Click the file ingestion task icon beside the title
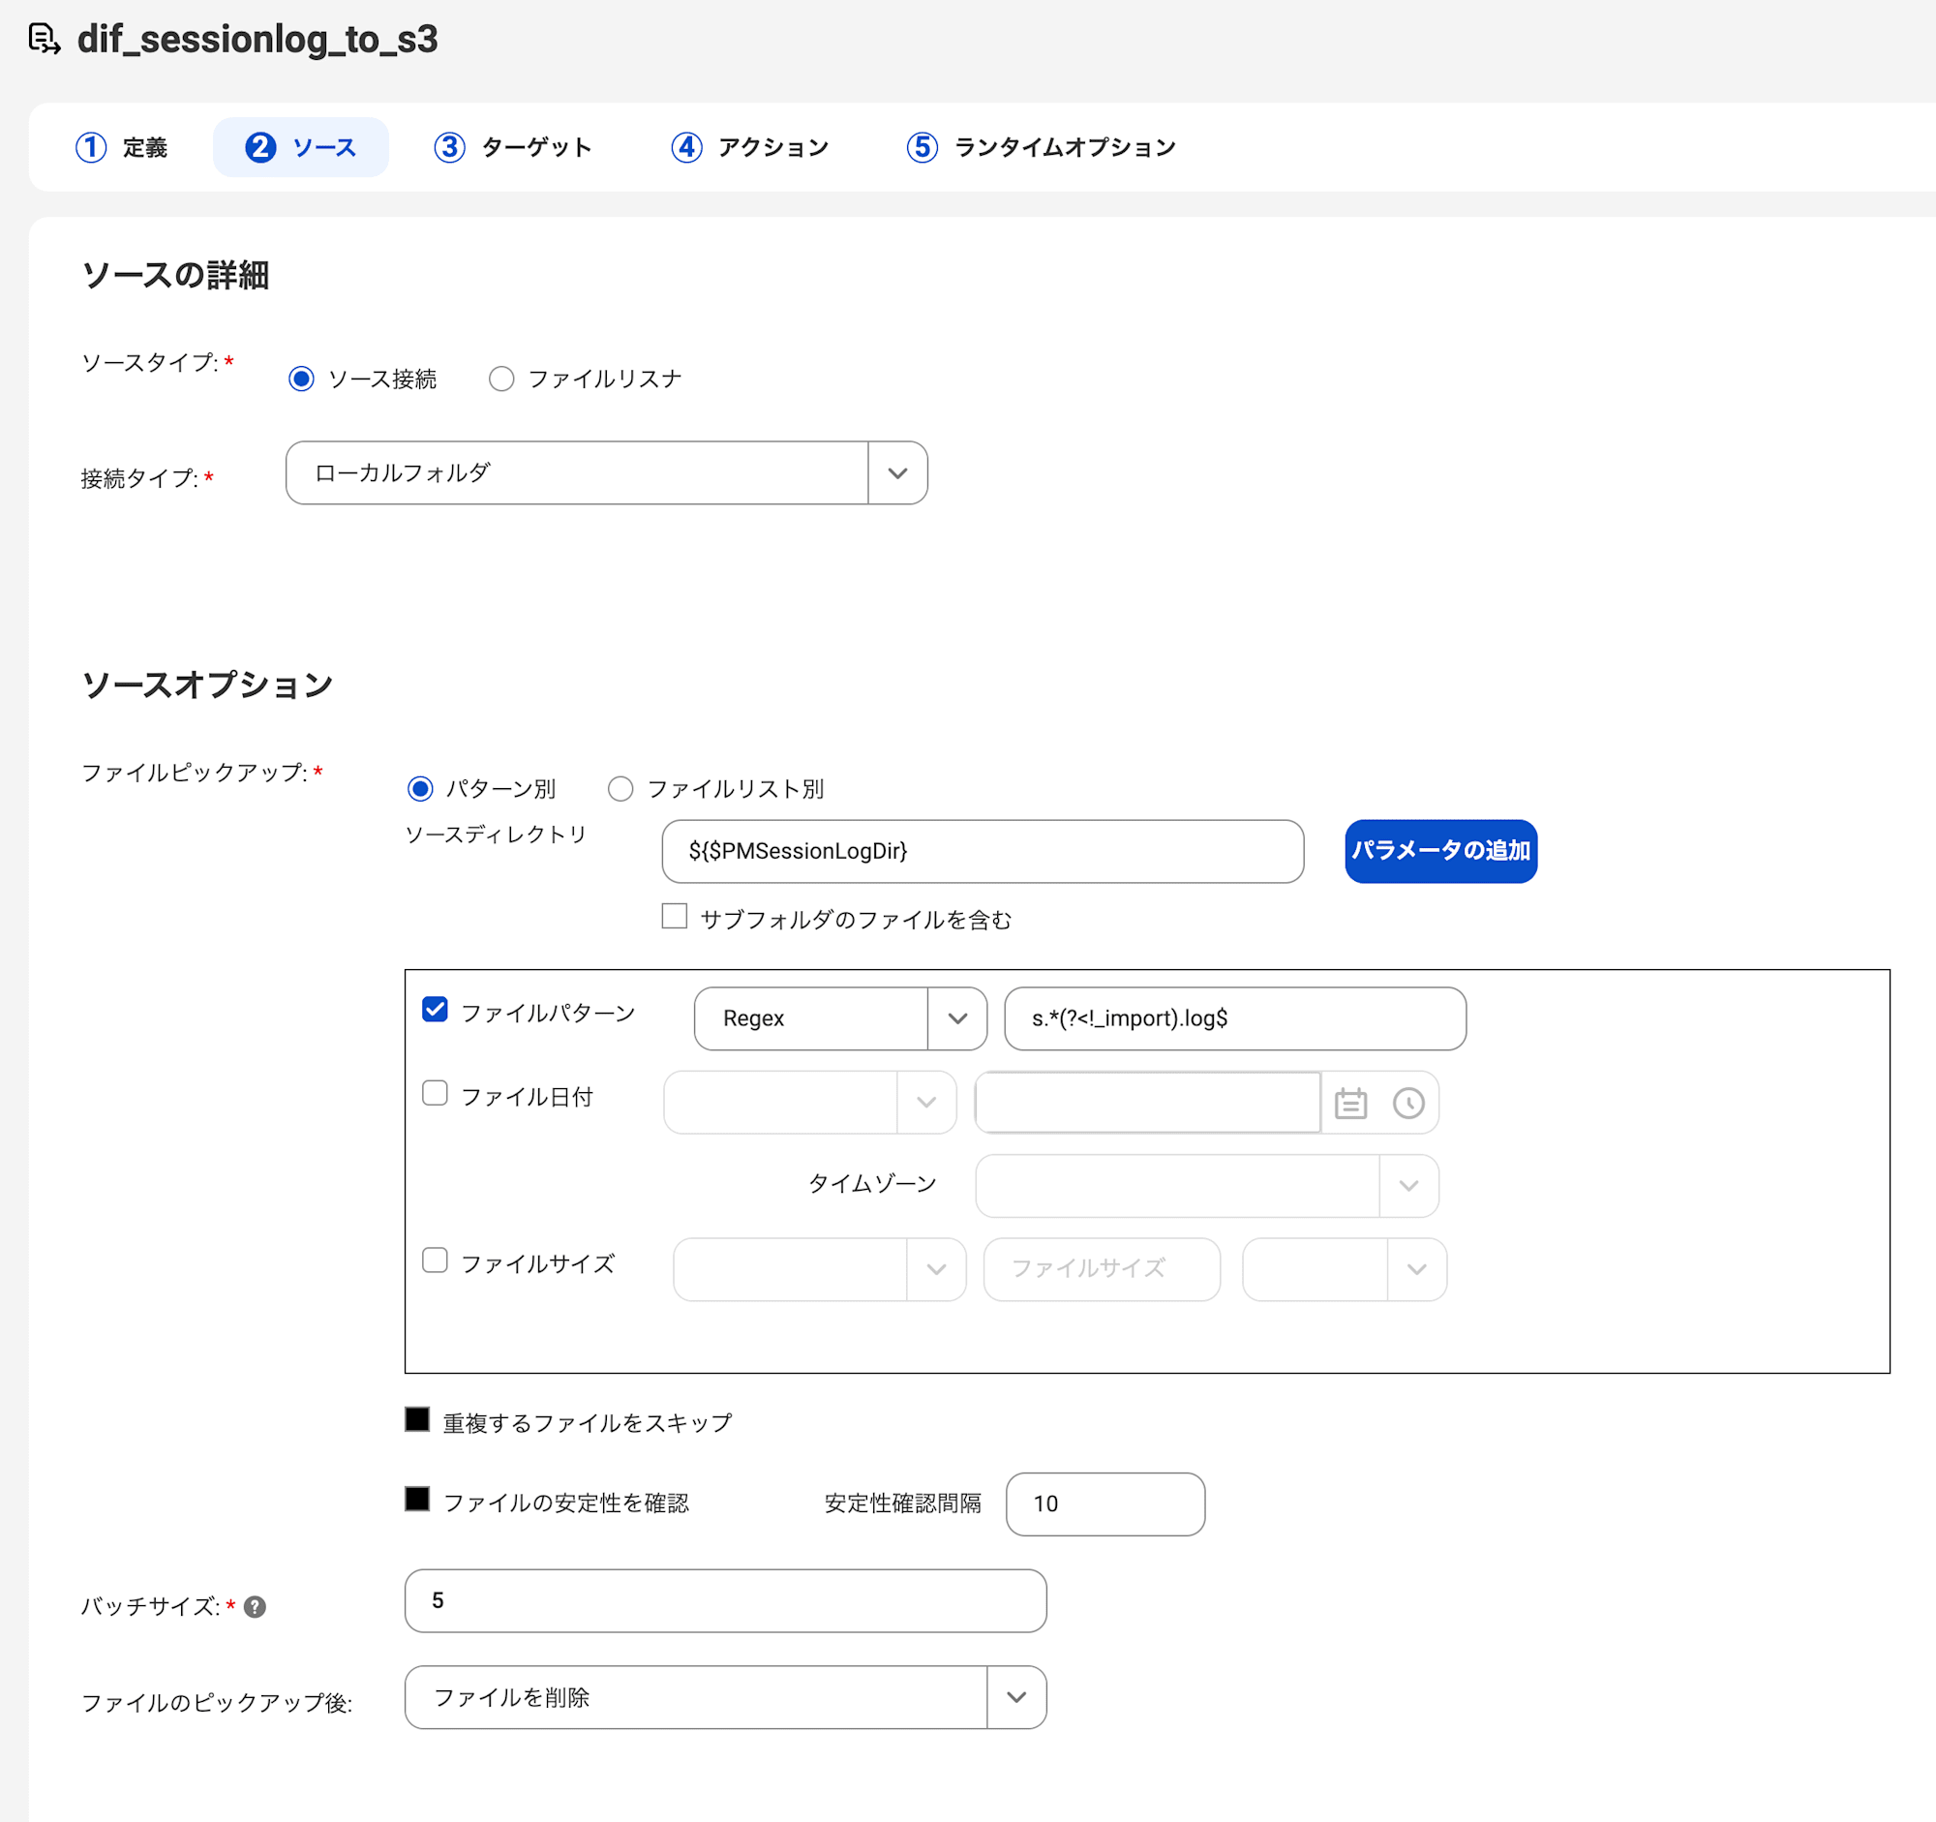 pyautogui.click(x=45, y=39)
